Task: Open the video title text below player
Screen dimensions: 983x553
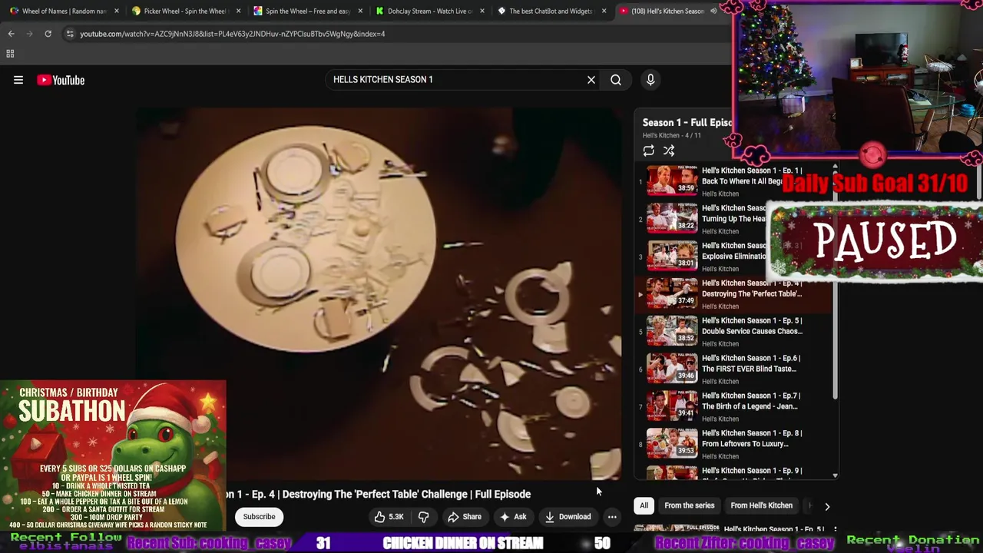Action: 379,495
